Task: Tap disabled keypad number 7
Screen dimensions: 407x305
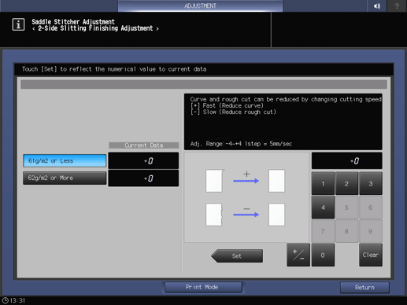Action: point(323,231)
